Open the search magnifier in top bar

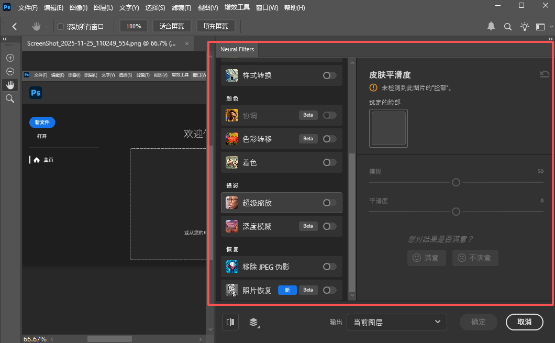tap(507, 26)
